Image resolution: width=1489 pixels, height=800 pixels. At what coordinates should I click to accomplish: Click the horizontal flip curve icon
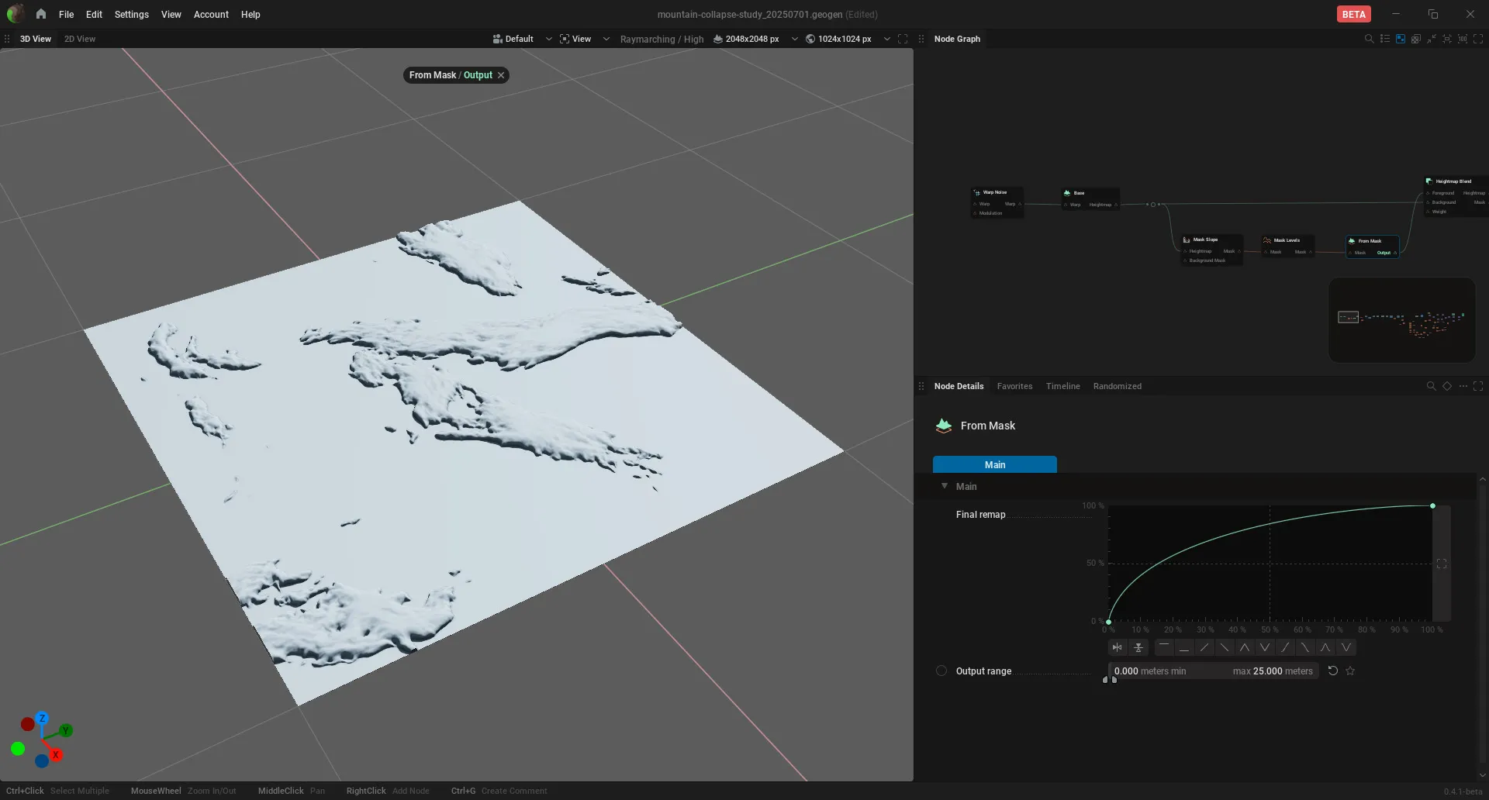(1117, 647)
